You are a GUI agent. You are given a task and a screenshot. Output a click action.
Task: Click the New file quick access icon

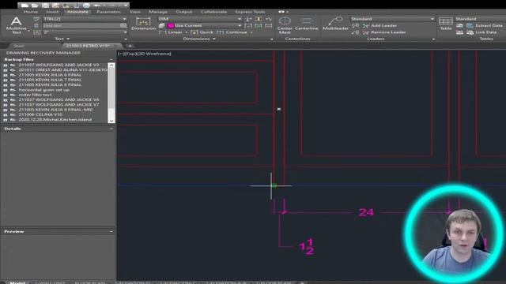25,6
